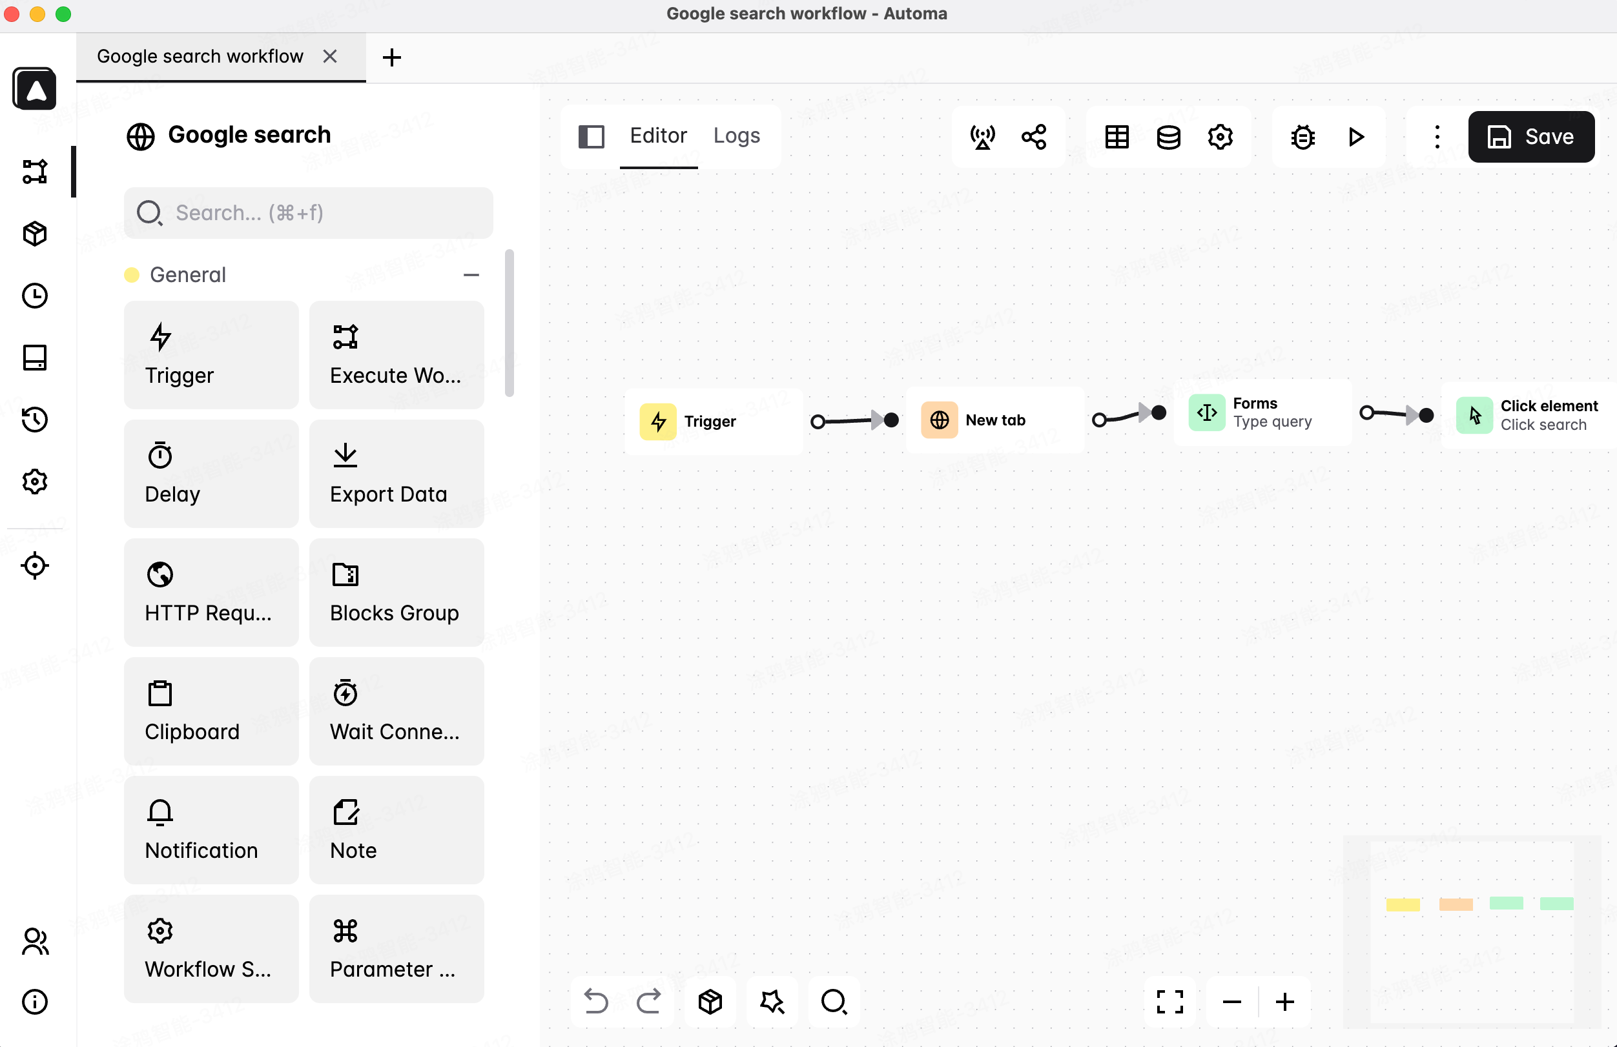Click the blocks panel scrollbar

(510, 323)
